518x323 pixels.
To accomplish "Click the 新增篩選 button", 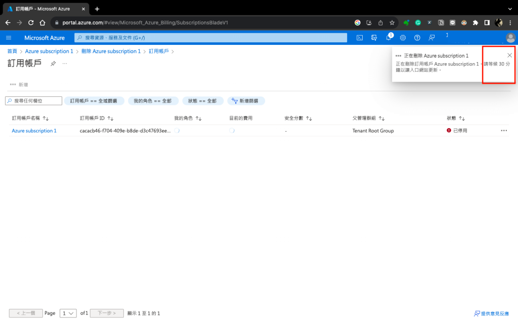I will [245, 101].
